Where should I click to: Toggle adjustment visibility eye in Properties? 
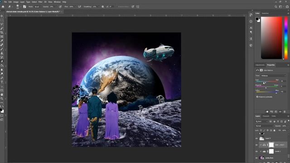pyautogui.click(x=280, y=112)
